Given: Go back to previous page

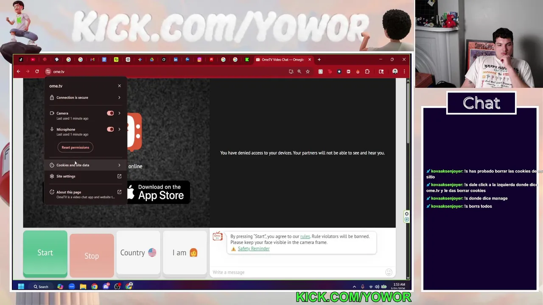Looking at the screenshot, I should pyautogui.click(x=18, y=72).
